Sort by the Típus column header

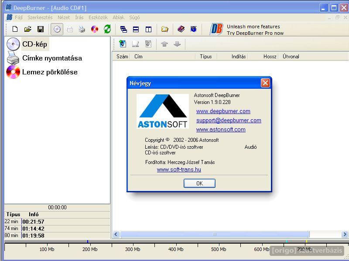point(206,57)
